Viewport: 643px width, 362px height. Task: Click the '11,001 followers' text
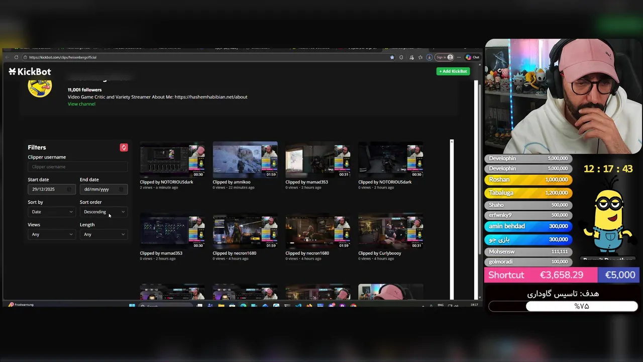[x=84, y=90]
